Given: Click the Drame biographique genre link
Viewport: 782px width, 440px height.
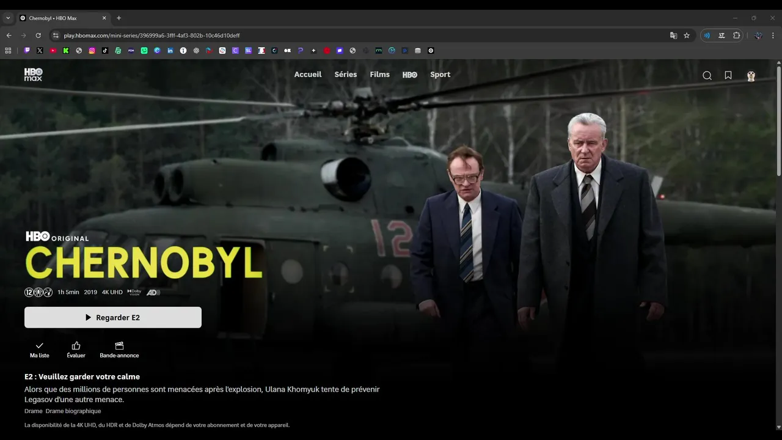Looking at the screenshot, I should coord(73,411).
